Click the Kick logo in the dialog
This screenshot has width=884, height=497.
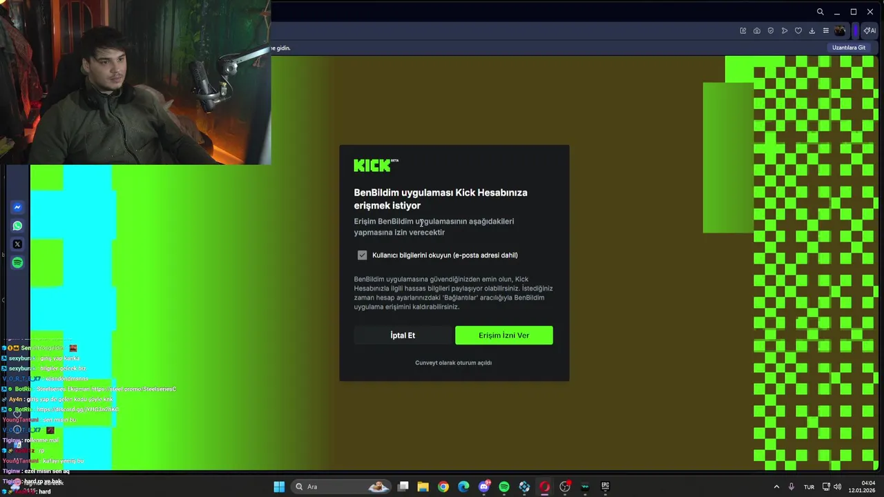click(x=376, y=165)
